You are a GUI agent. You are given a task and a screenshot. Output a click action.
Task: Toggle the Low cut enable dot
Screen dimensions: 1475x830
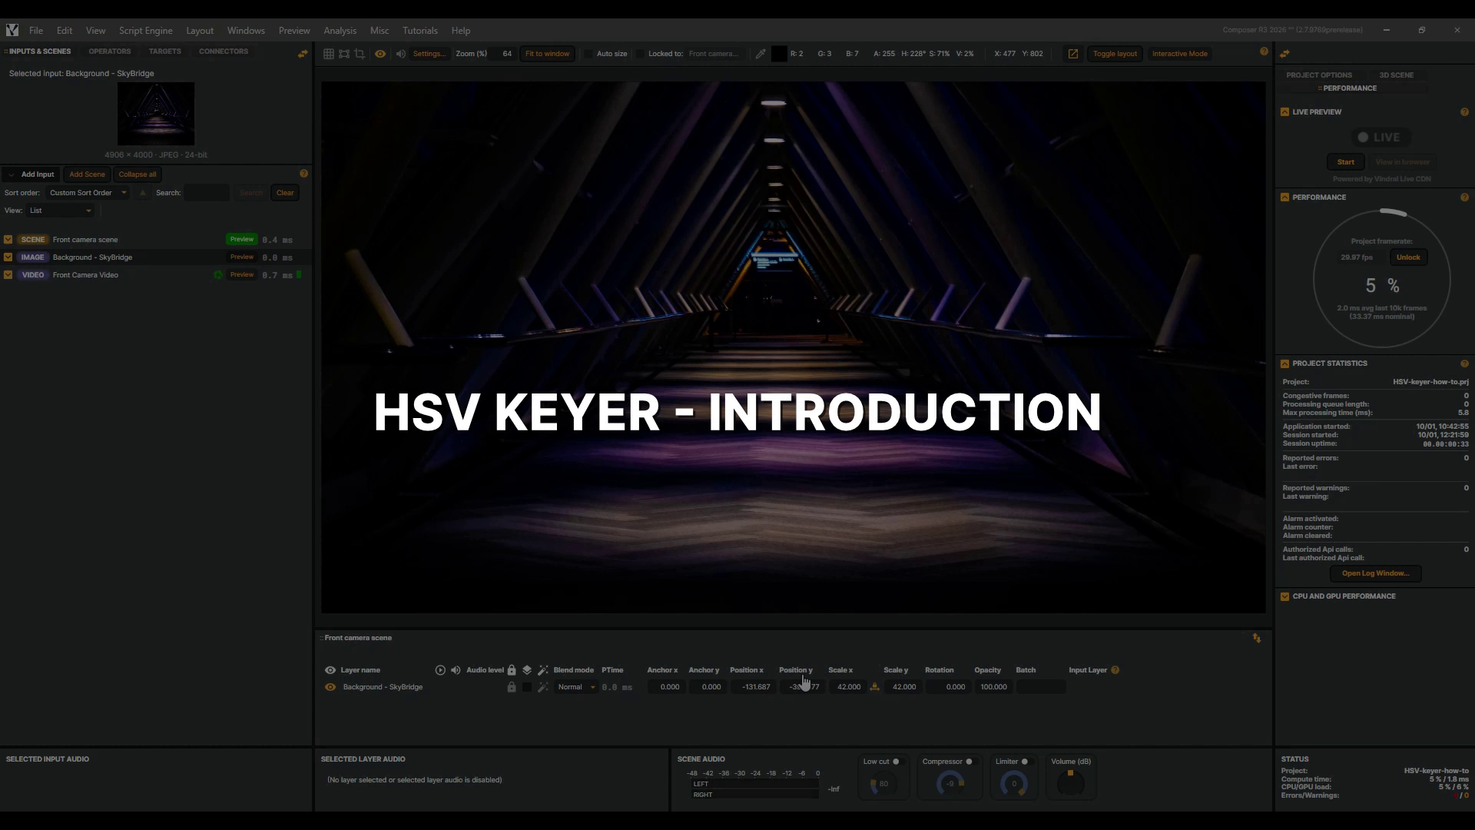click(896, 762)
